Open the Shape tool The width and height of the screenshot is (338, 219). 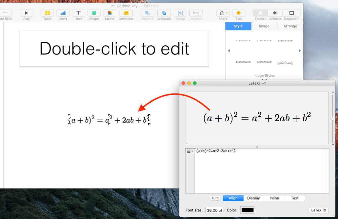point(94,13)
